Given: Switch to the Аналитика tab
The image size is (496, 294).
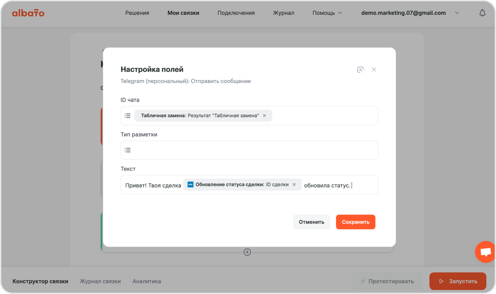Looking at the screenshot, I should coord(147,281).
